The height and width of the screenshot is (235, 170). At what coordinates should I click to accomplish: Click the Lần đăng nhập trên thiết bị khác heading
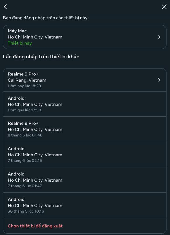coord(41,57)
